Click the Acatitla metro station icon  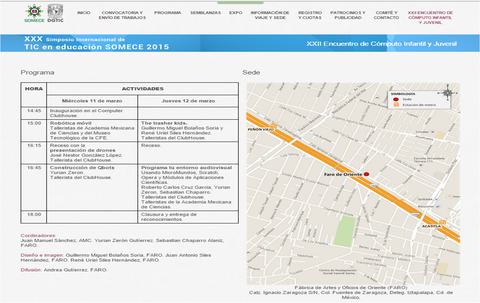tap(442, 222)
